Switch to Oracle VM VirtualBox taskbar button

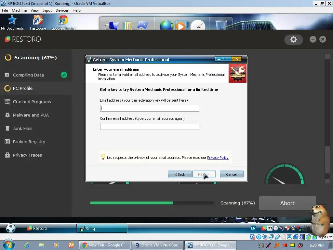point(158,245)
